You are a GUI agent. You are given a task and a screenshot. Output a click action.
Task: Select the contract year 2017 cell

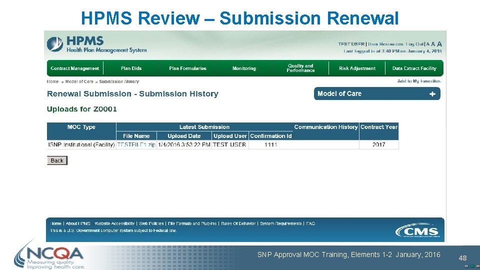click(x=378, y=144)
